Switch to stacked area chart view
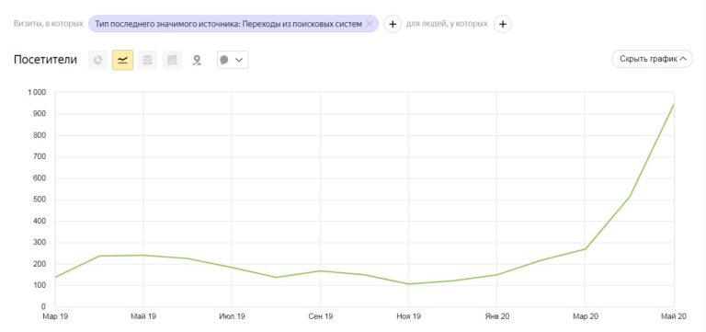The height and width of the screenshot is (332, 706). pos(147,60)
